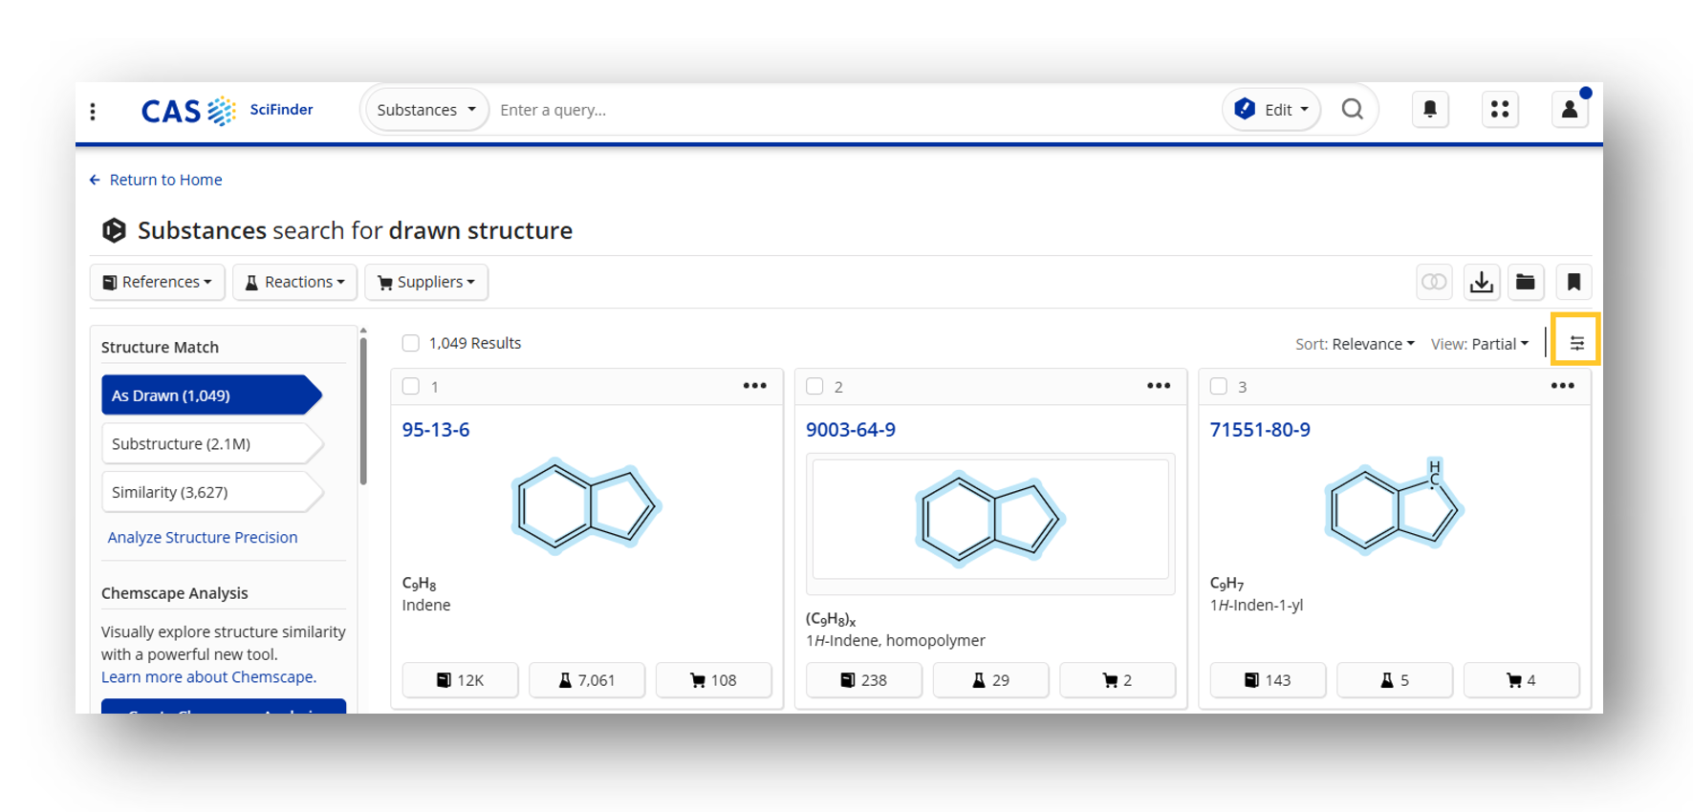Click the 12K references button
Viewport: 1693px width, 812px height.
pyautogui.click(x=460, y=680)
